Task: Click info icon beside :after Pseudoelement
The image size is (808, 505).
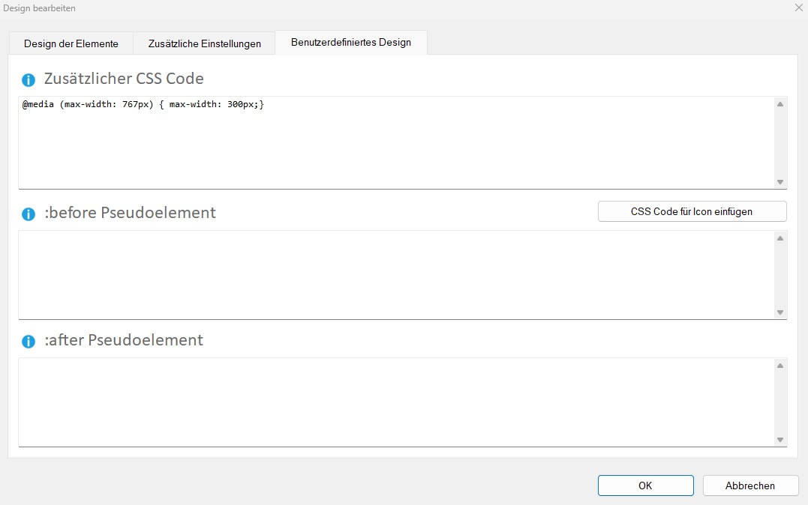Action: click(29, 341)
